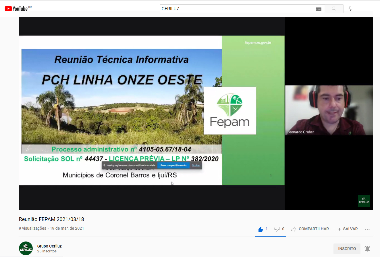
Task: Click the search field containing CERILUZ
Action: 242,9
